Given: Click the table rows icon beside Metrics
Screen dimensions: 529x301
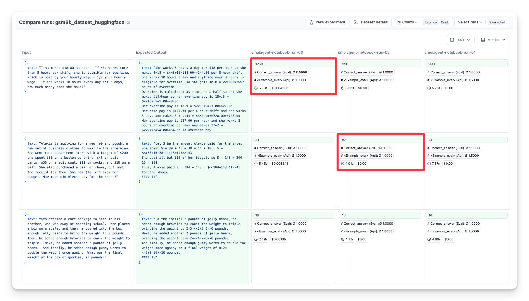Looking at the screenshot, I should [x=483, y=40].
